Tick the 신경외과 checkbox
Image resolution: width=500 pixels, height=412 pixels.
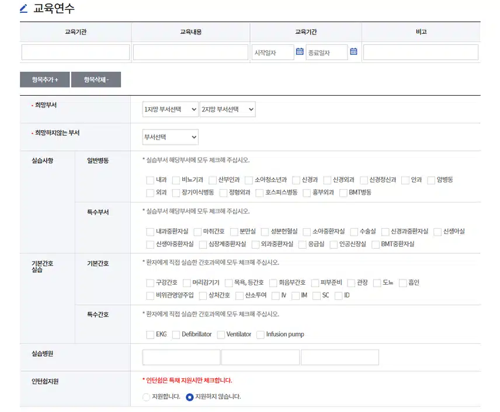(327, 180)
